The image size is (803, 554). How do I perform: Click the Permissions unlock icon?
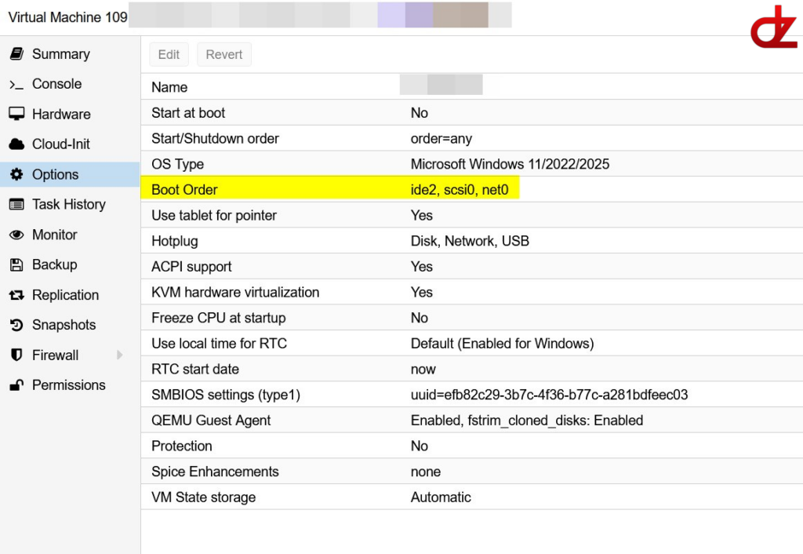16,385
